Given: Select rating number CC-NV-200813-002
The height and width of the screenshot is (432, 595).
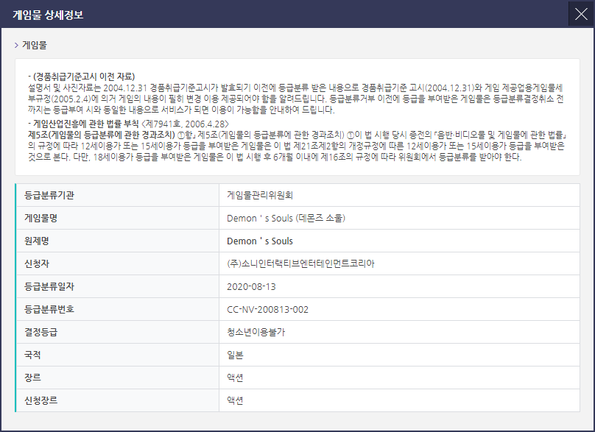Looking at the screenshot, I should pos(267,310).
